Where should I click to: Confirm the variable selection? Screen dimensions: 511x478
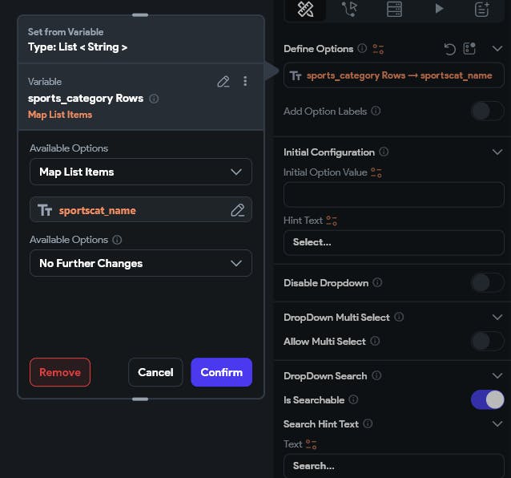click(222, 372)
